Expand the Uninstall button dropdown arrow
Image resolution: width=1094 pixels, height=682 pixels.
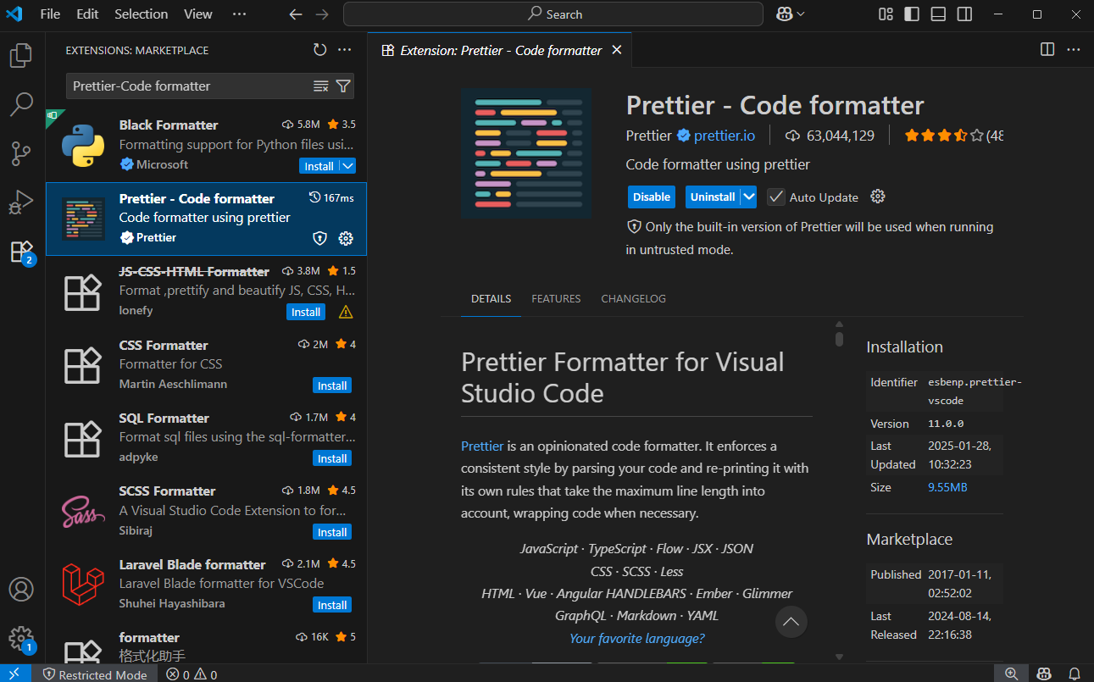[748, 197]
